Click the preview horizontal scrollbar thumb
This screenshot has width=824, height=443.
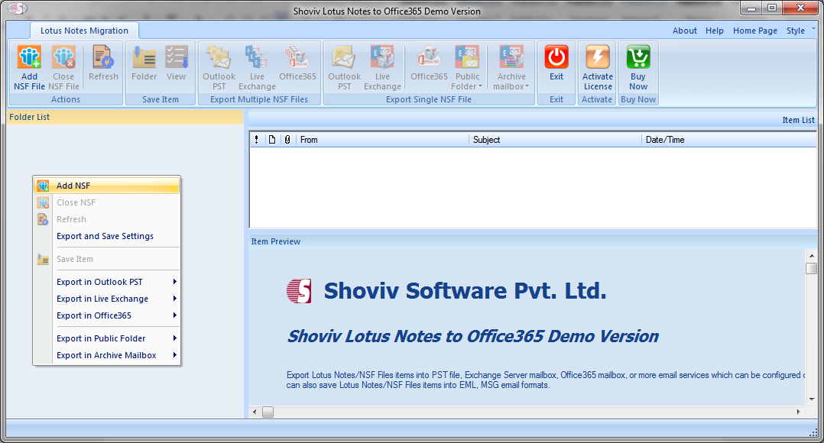coord(268,412)
